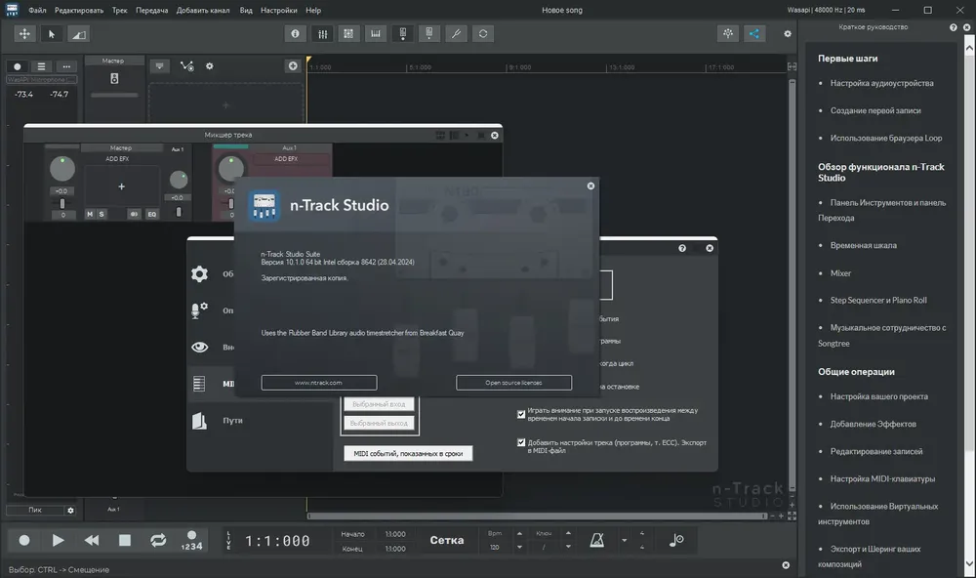
Task: Add a new track with plus button
Action: pos(293,66)
